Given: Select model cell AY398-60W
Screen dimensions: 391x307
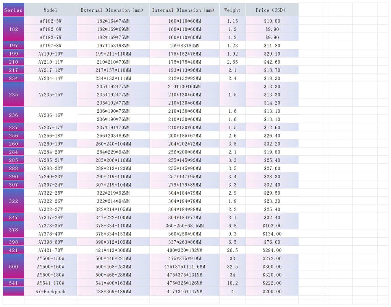Looking at the screenshot, I should (x=50, y=242).
